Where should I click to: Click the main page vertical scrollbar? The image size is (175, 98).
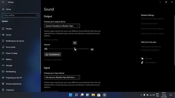pos(174,40)
